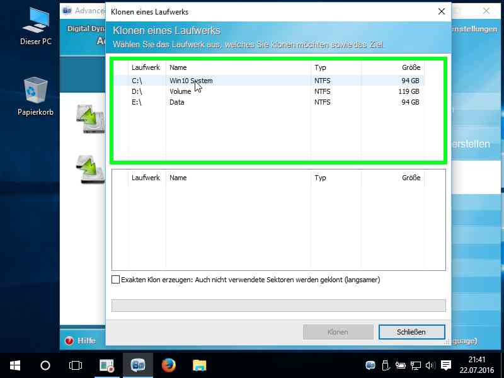Click Laufwerk header in the source list

click(147, 67)
